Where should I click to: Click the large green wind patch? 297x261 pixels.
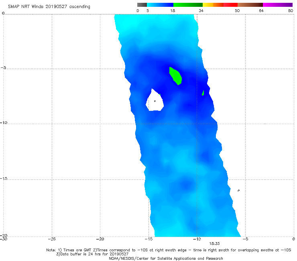point(175,76)
